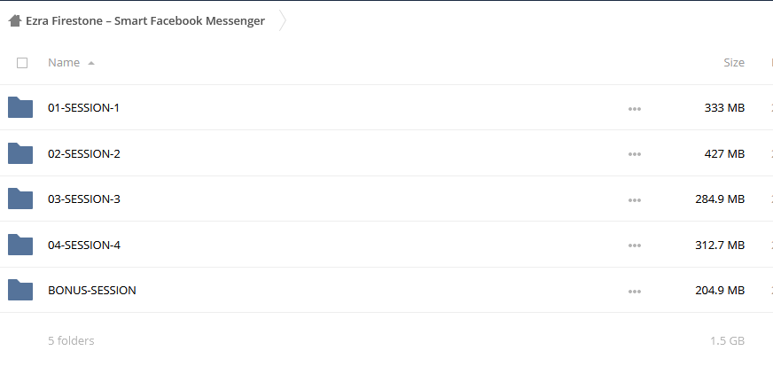Sort the list by Name column
773x374 pixels.
(x=64, y=63)
